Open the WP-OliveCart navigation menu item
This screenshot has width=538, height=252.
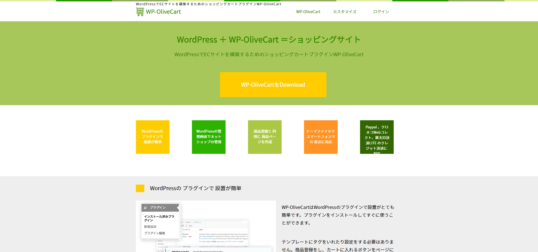coord(308,12)
